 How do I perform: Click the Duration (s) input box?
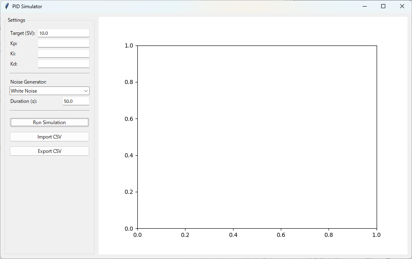tap(76, 101)
